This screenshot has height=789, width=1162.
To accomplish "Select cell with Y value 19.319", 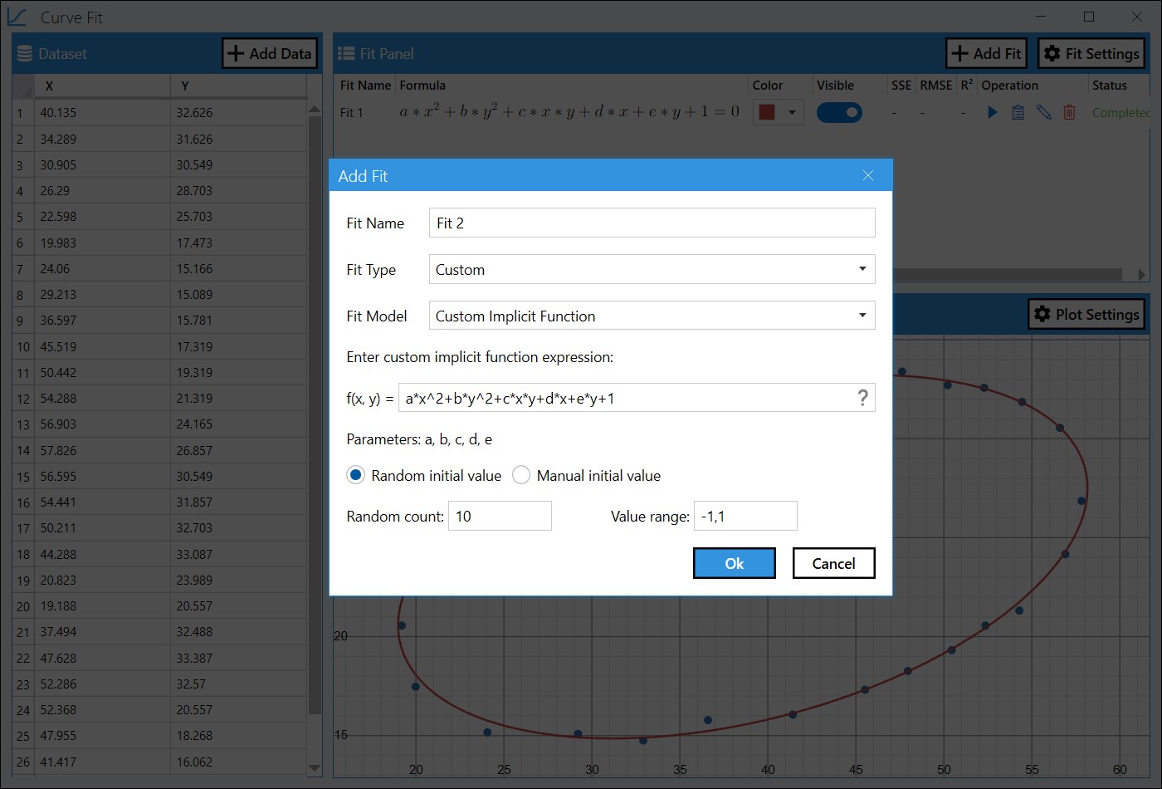I will pyautogui.click(x=238, y=372).
